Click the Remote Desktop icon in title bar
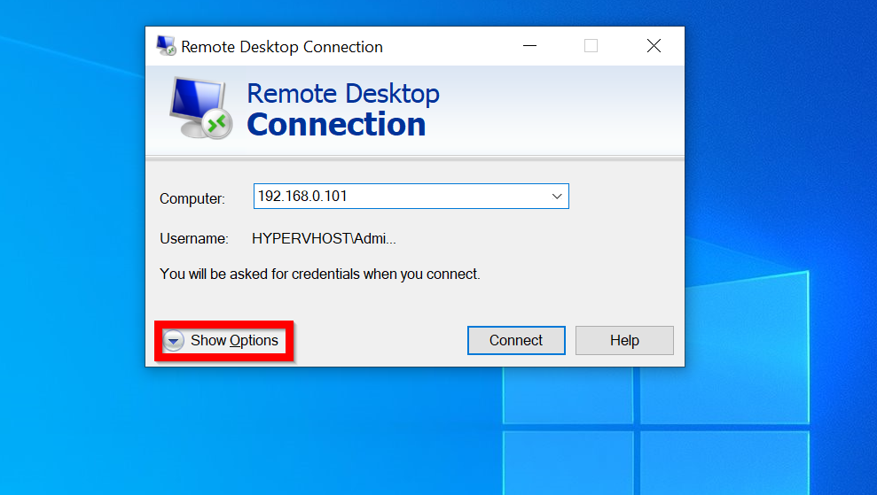 [x=166, y=46]
